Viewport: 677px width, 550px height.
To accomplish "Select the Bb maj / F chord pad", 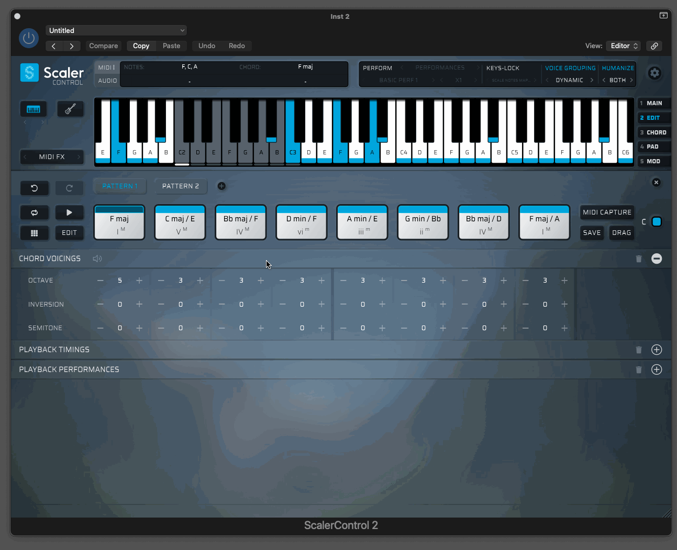I will [241, 222].
